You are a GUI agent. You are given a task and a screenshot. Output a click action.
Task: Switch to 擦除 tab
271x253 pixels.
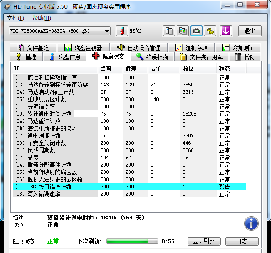coord(245,57)
